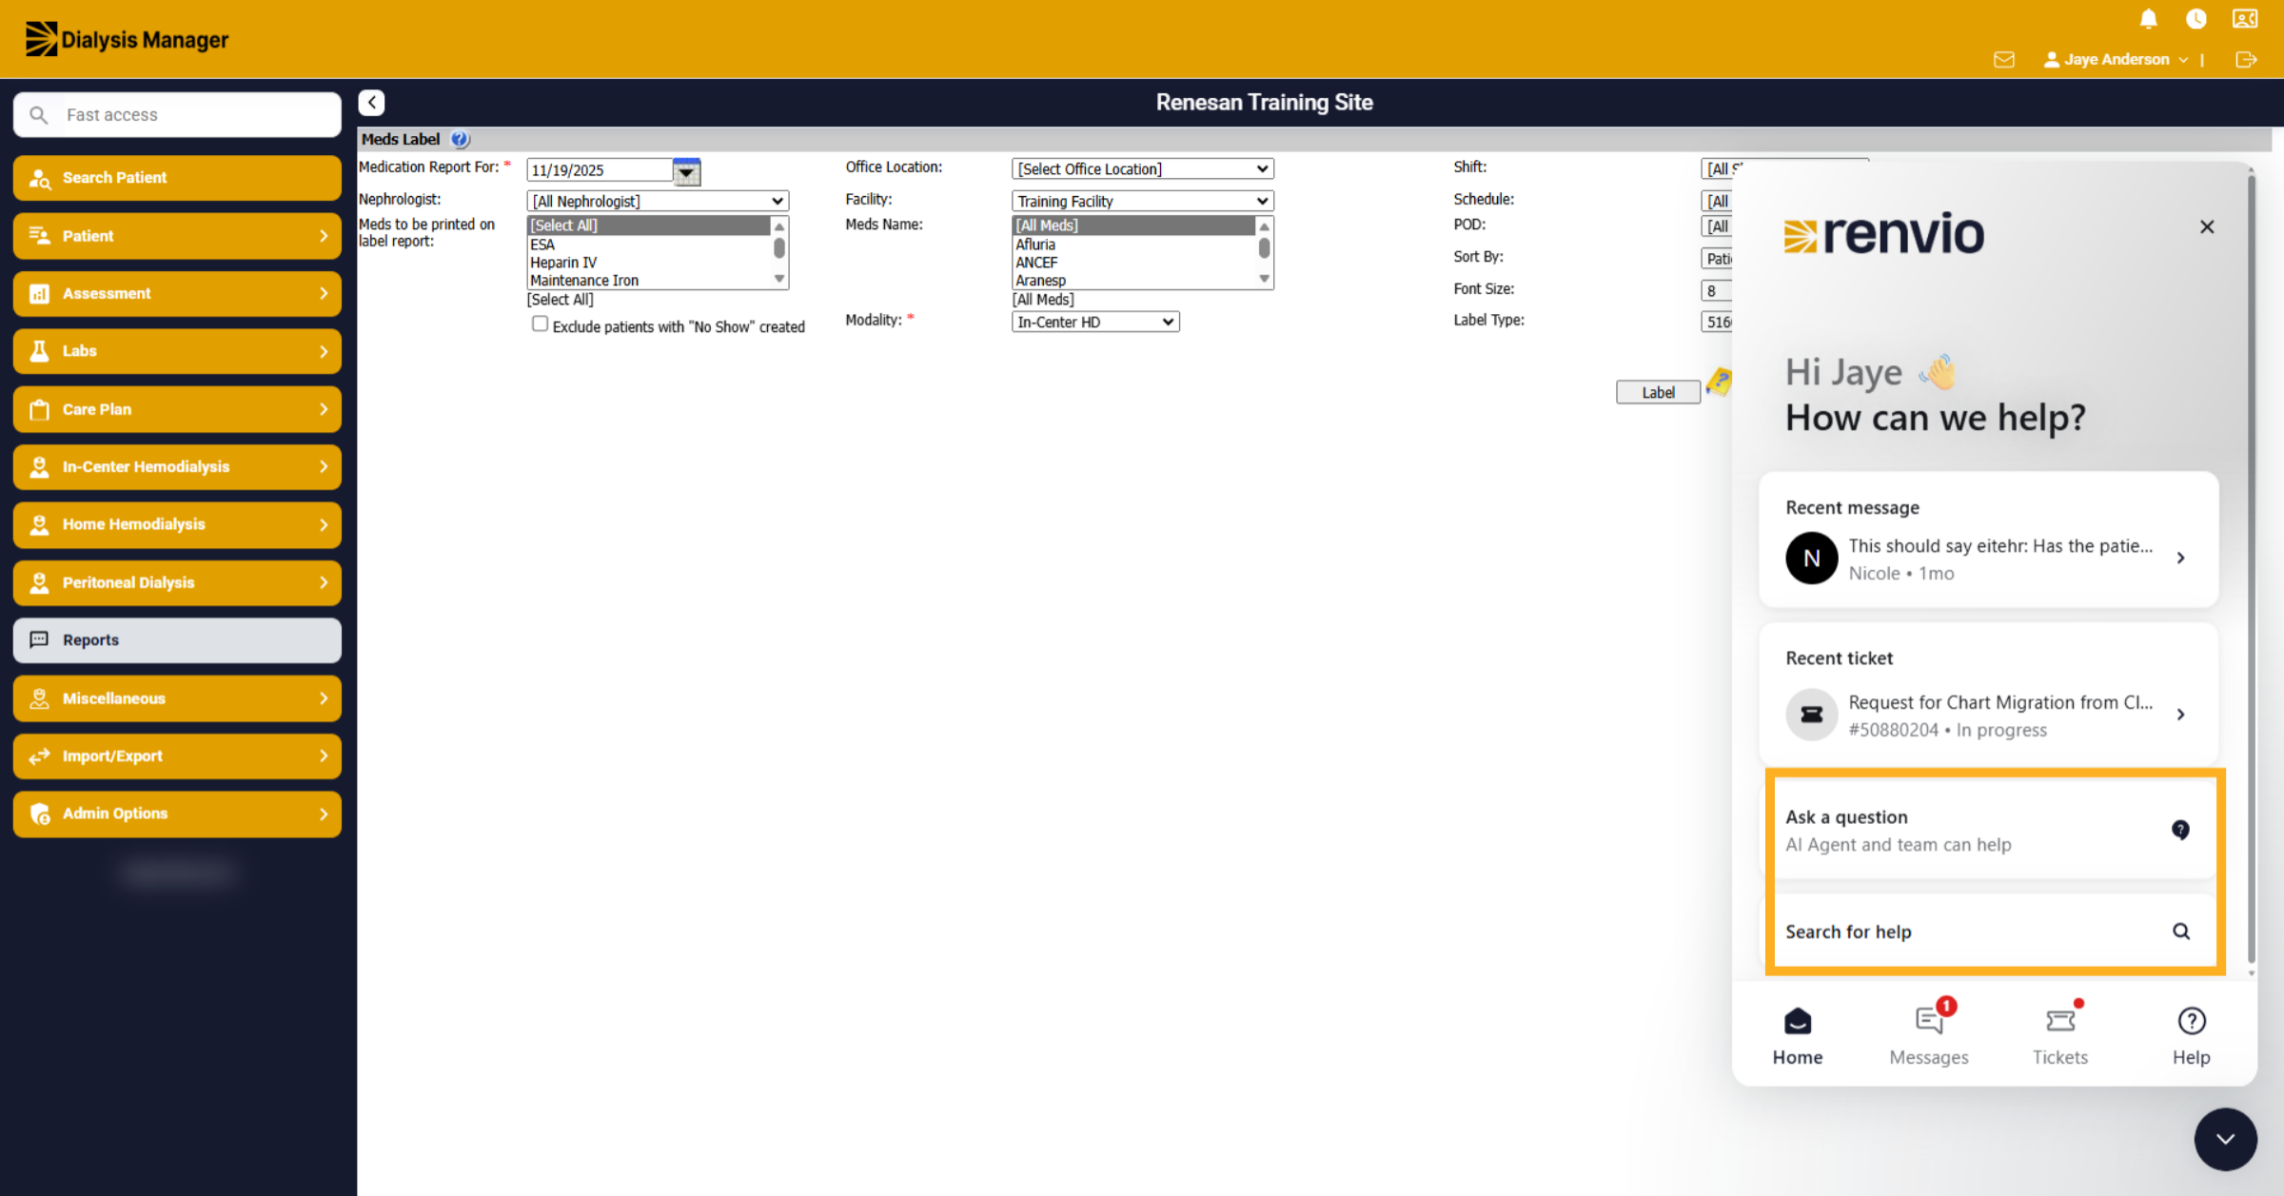Screen dimensions: 2284x1196
Task: Click the Label button
Action: (1658, 393)
